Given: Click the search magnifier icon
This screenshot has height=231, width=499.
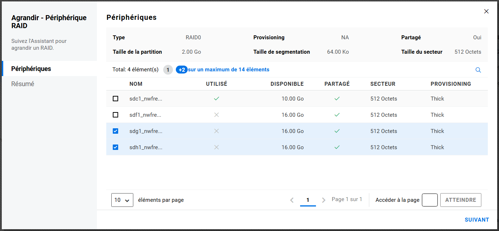Looking at the screenshot, I should coord(478,70).
